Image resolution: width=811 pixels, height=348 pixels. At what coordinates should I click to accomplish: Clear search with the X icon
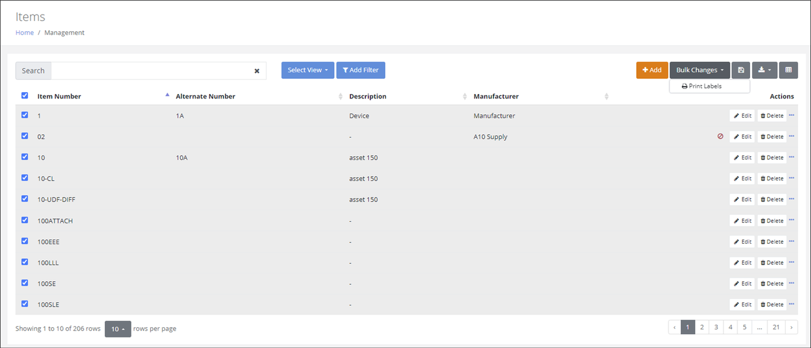pyautogui.click(x=257, y=71)
